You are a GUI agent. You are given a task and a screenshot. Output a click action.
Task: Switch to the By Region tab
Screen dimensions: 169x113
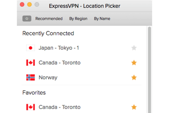[x=78, y=18]
